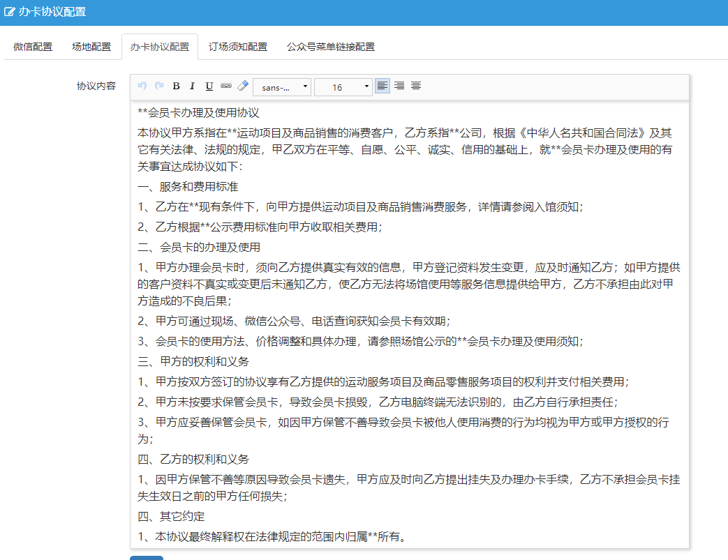The width and height of the screenshot is (728, 560).
Task: Click line 3、会员卡的使用方法、价格调整和具体办理
Action: pos(360,342)
